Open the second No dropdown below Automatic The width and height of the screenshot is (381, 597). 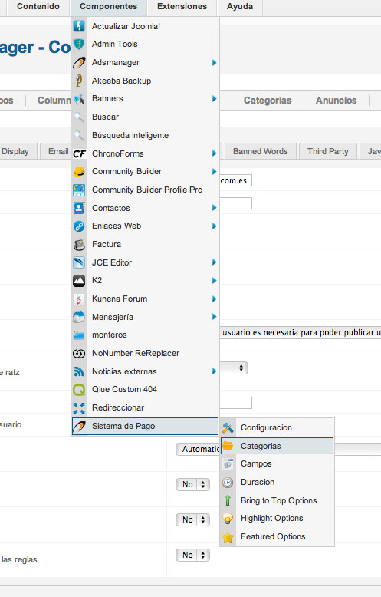point(192,519)
